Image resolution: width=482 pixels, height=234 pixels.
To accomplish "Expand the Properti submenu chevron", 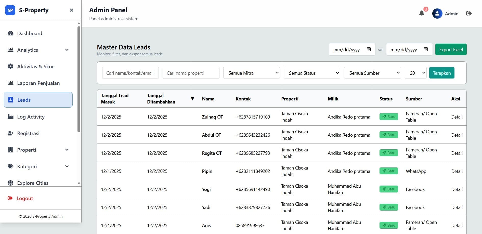I will point(67,150).
